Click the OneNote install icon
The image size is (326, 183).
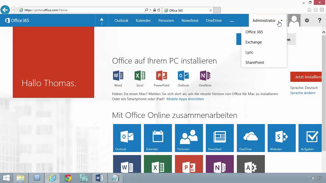click(x=205, y=76)
